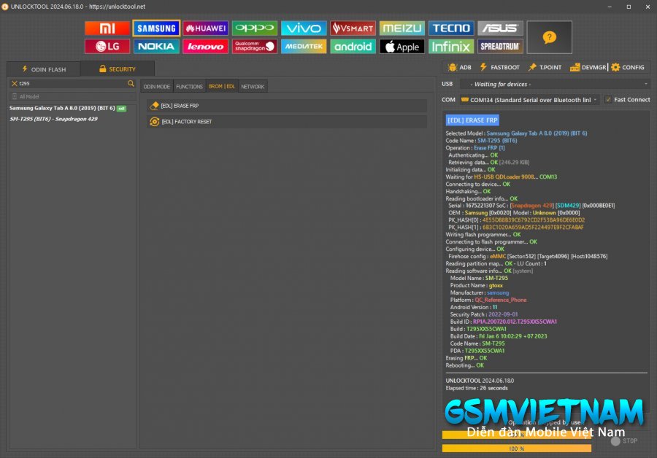657x458 pixels.
Task: Click the lower 100 % progress bar
Action: 517,449
